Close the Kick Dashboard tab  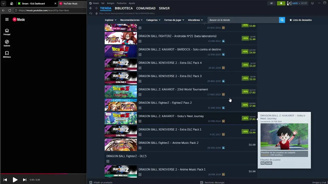55,4
